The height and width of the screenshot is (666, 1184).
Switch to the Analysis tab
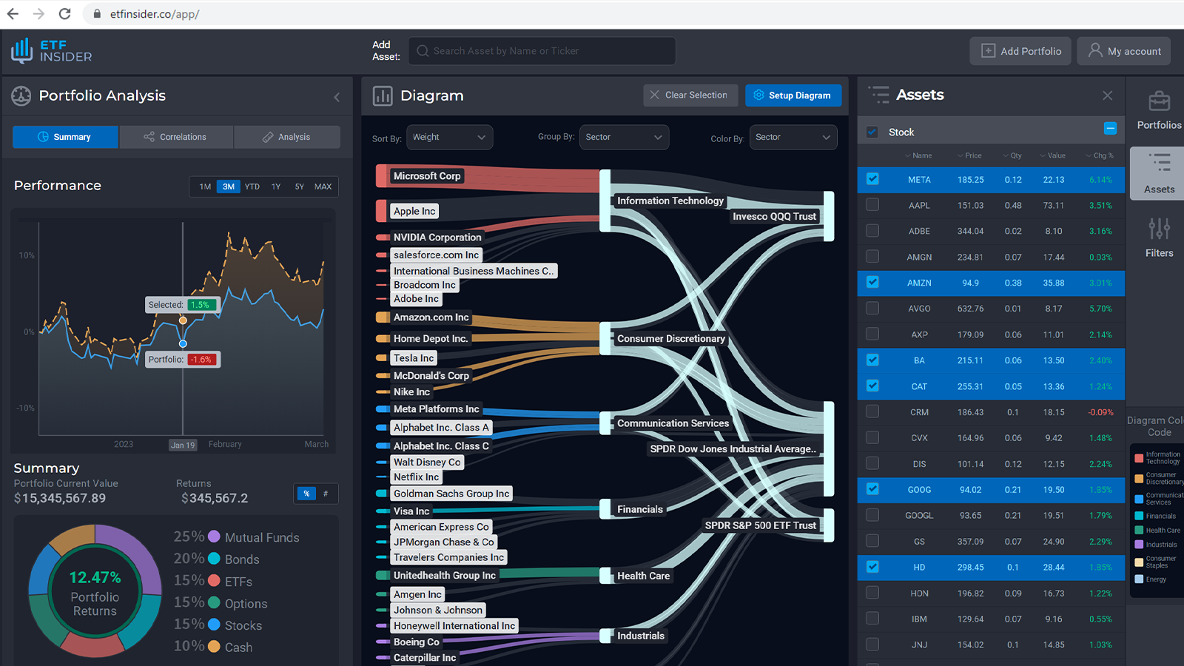click(x=286, y=137)
